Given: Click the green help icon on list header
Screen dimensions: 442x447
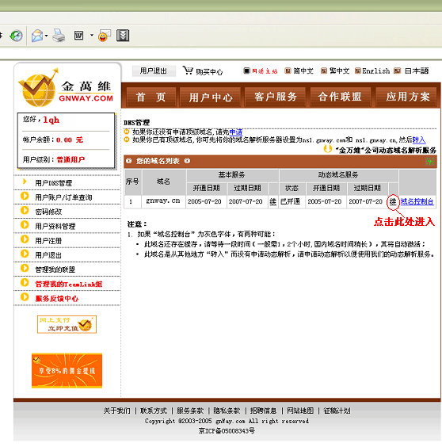Looking at the screenshot, I should (430, 162).
